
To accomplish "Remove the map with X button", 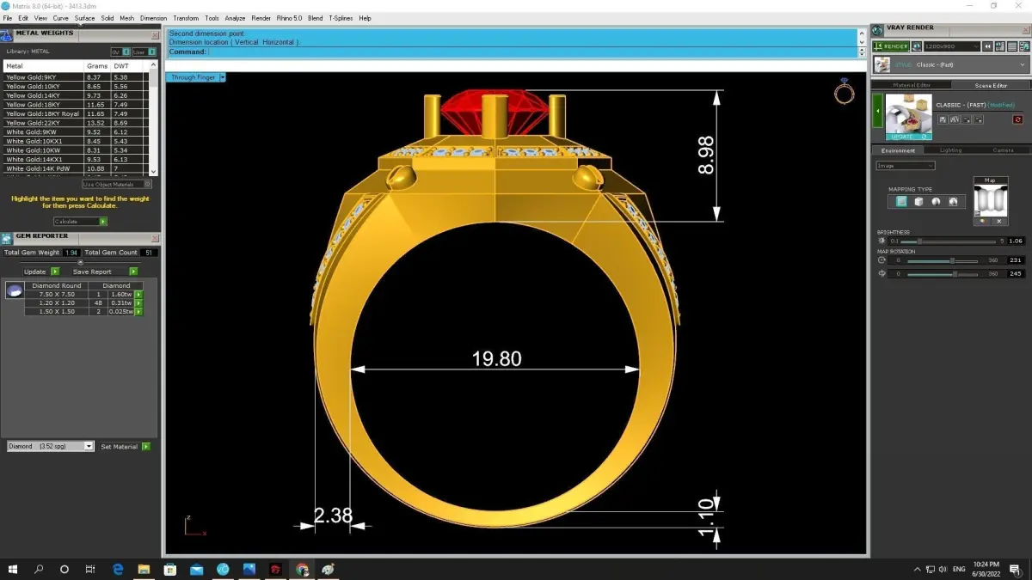I will point(998,222).
